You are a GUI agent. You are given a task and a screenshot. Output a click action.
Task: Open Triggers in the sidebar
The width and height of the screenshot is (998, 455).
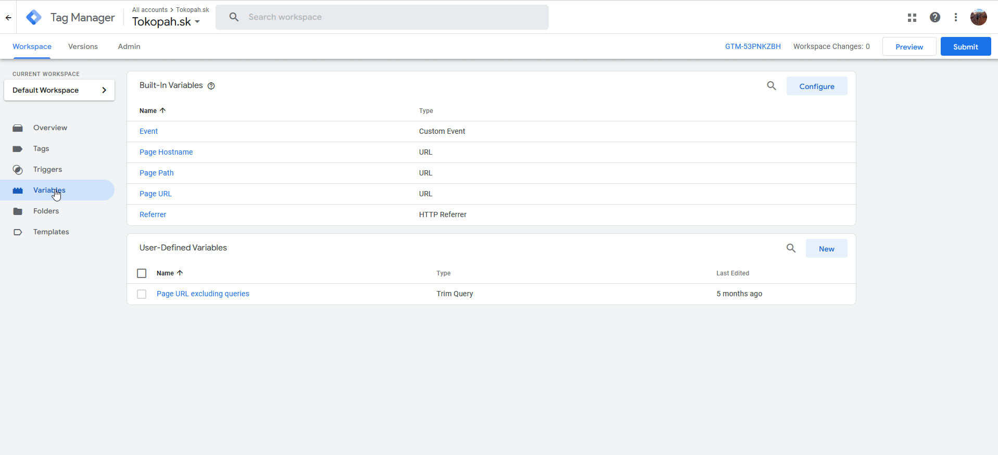click(x=47, y=169)
